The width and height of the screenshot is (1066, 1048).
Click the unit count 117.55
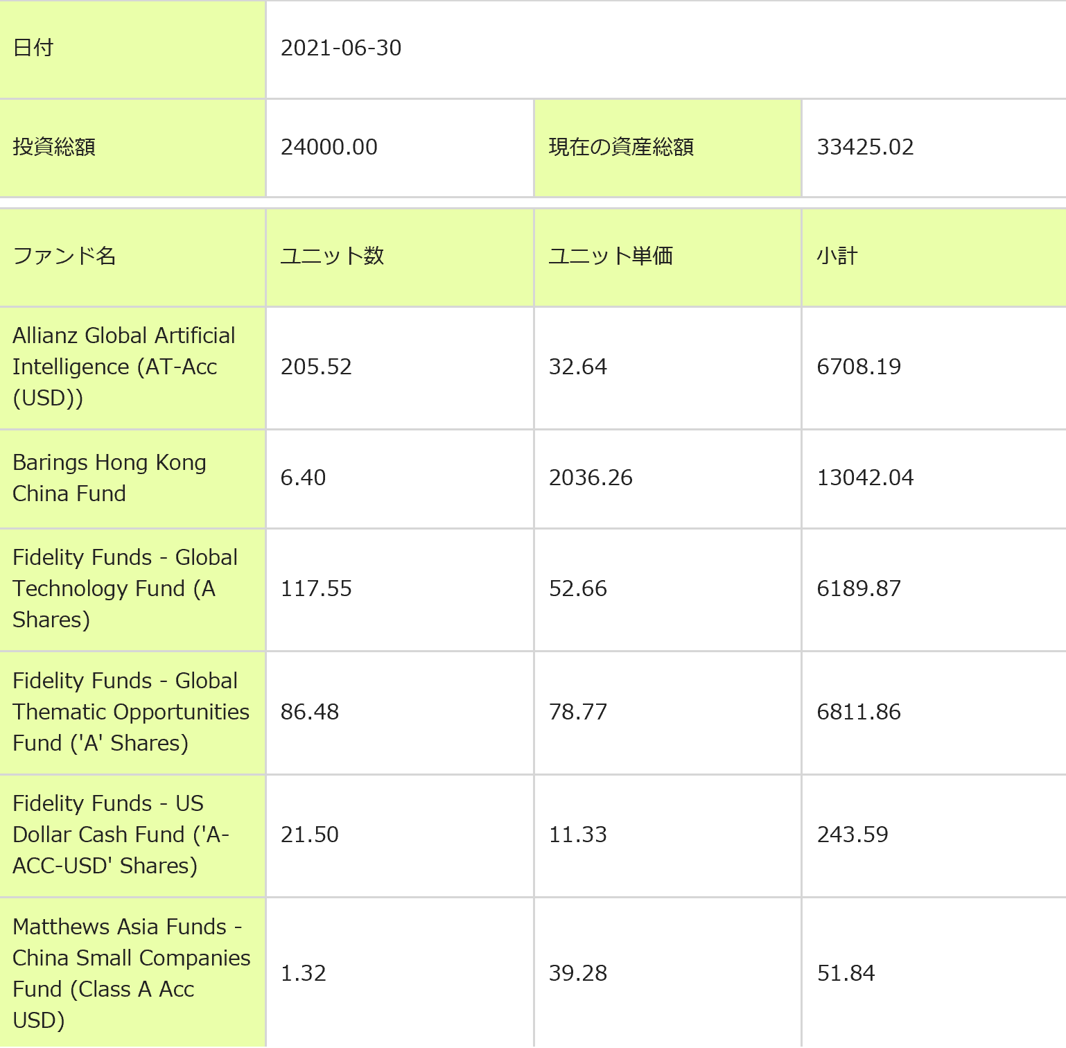[316, 588]
